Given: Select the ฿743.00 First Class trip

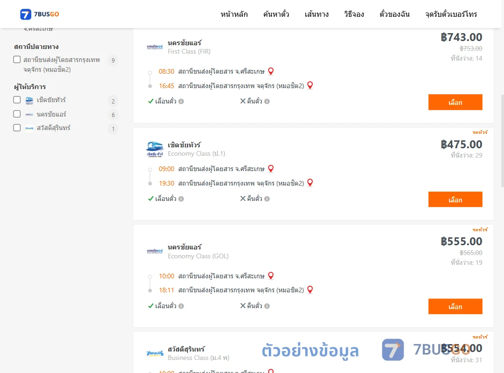Looking at the screenshot, I should 455,102.
